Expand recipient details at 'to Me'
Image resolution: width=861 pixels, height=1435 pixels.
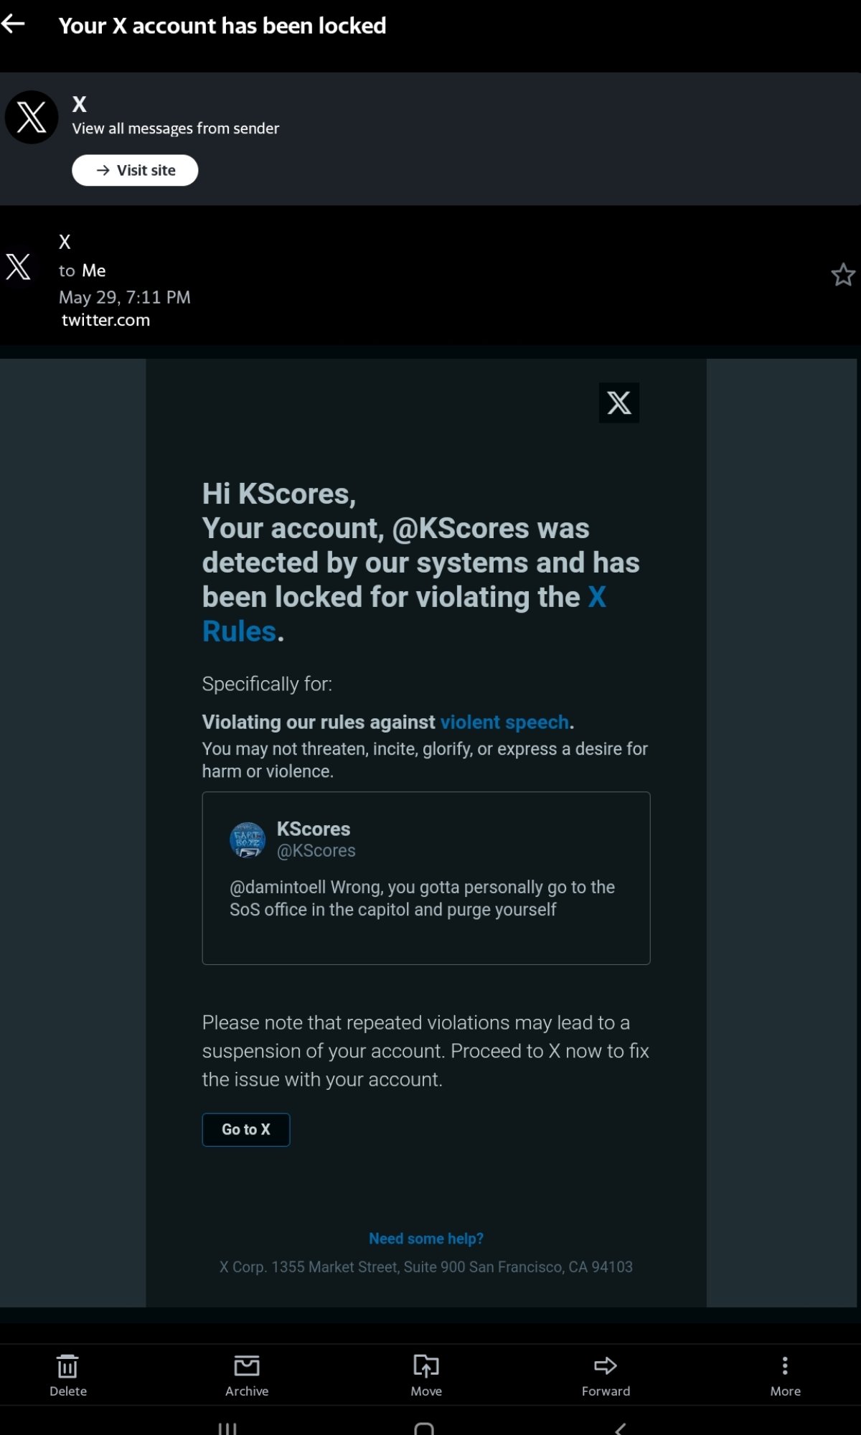[x=83, y=270]
